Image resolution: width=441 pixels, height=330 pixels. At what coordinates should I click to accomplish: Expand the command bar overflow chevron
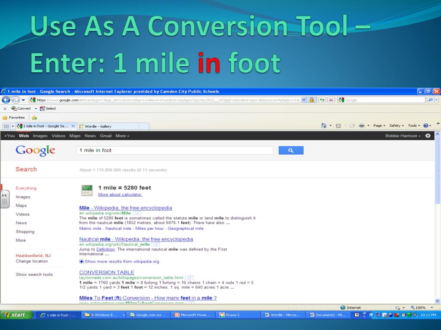pyautogui.click(x=438, y=123)
